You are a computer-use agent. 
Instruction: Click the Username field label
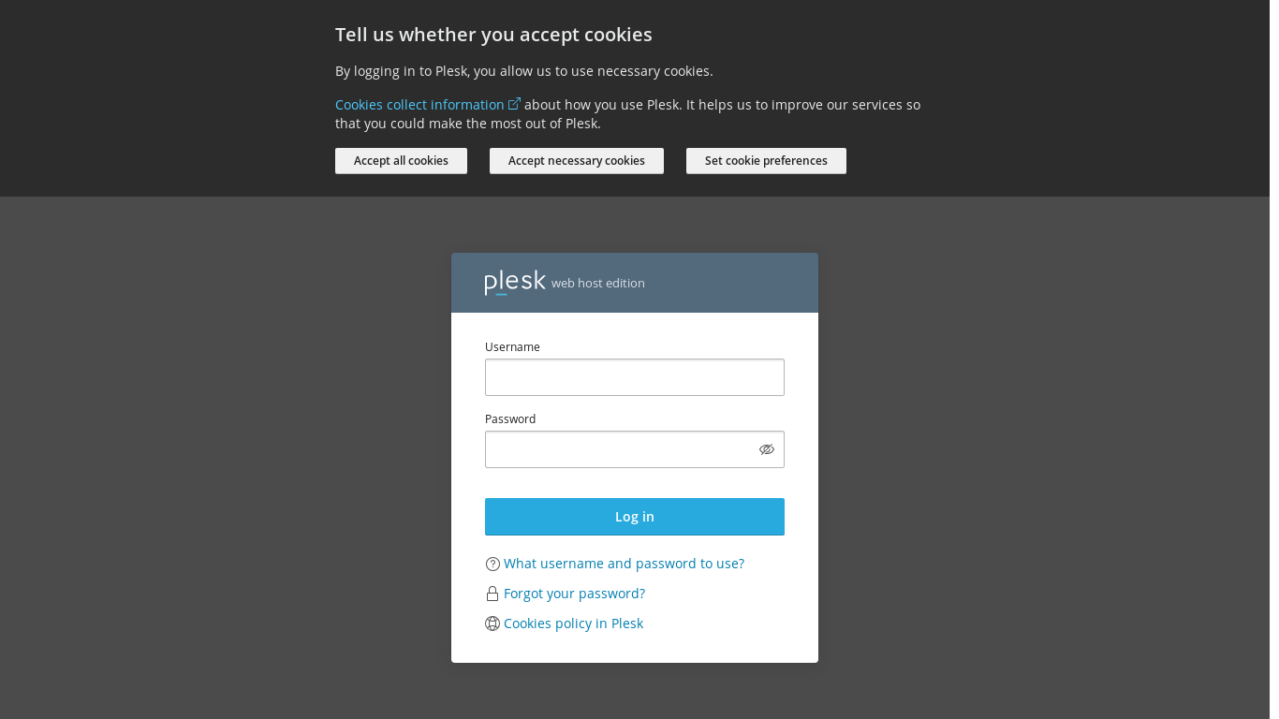(512, 347)
